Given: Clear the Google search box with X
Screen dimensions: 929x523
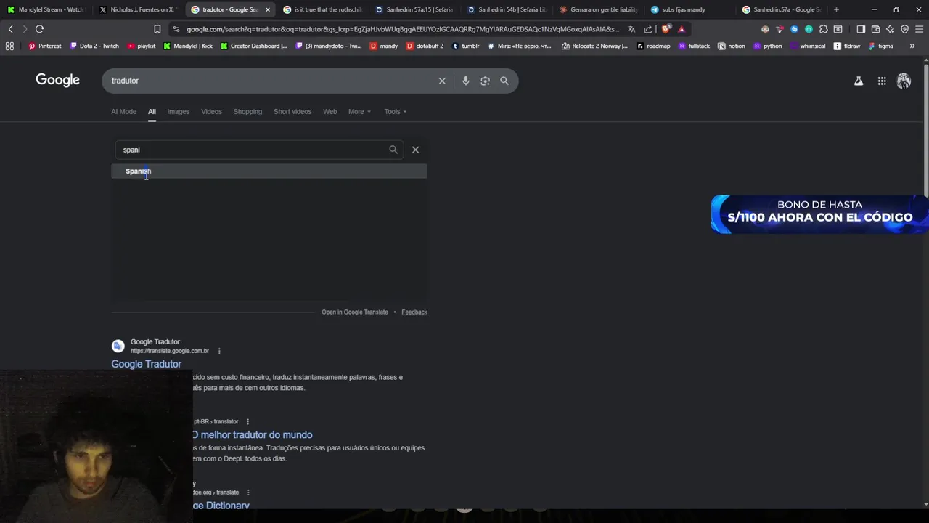Looking at the screenshot, I should point(442,81).
